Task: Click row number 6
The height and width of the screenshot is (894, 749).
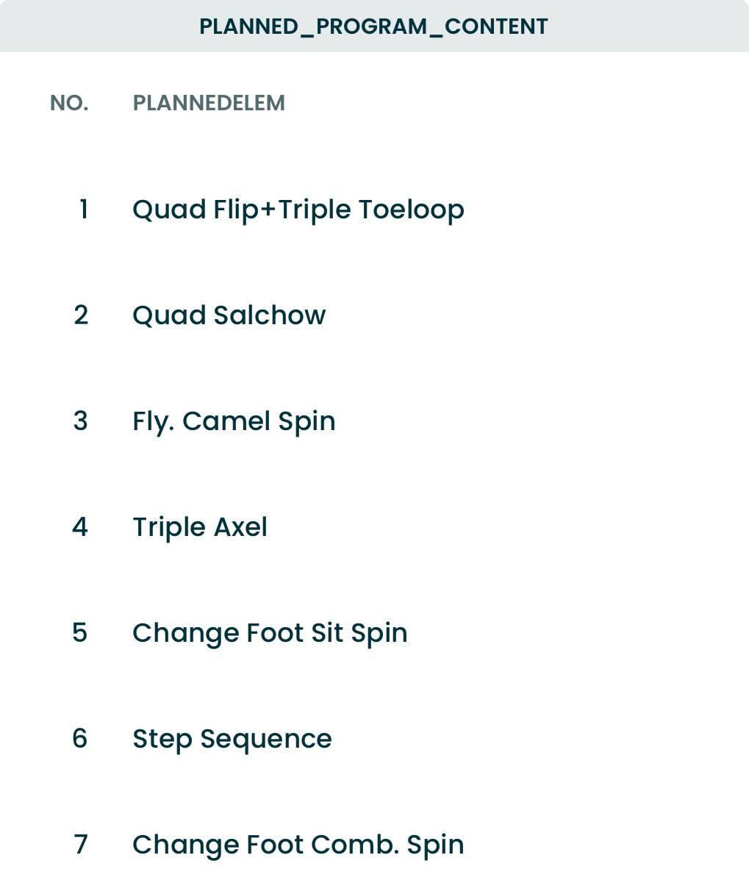Action: [x=80, y=739]
